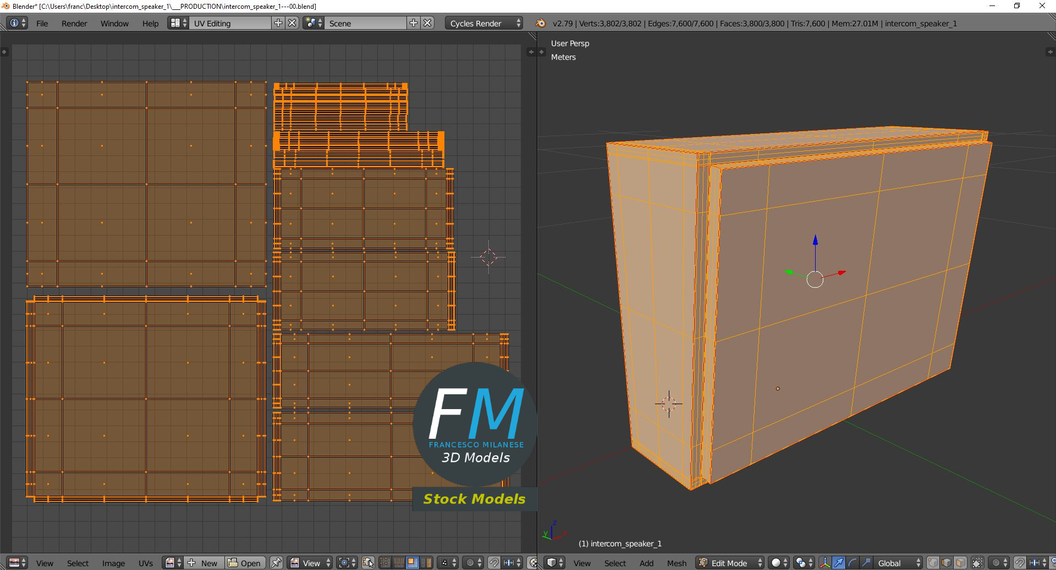Select vertex select mode icon in 3D view
1056x570 pixels.
click(933, 563)
